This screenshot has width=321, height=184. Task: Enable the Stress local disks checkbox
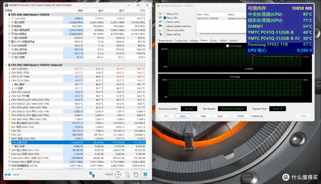(x=165, y=30)
